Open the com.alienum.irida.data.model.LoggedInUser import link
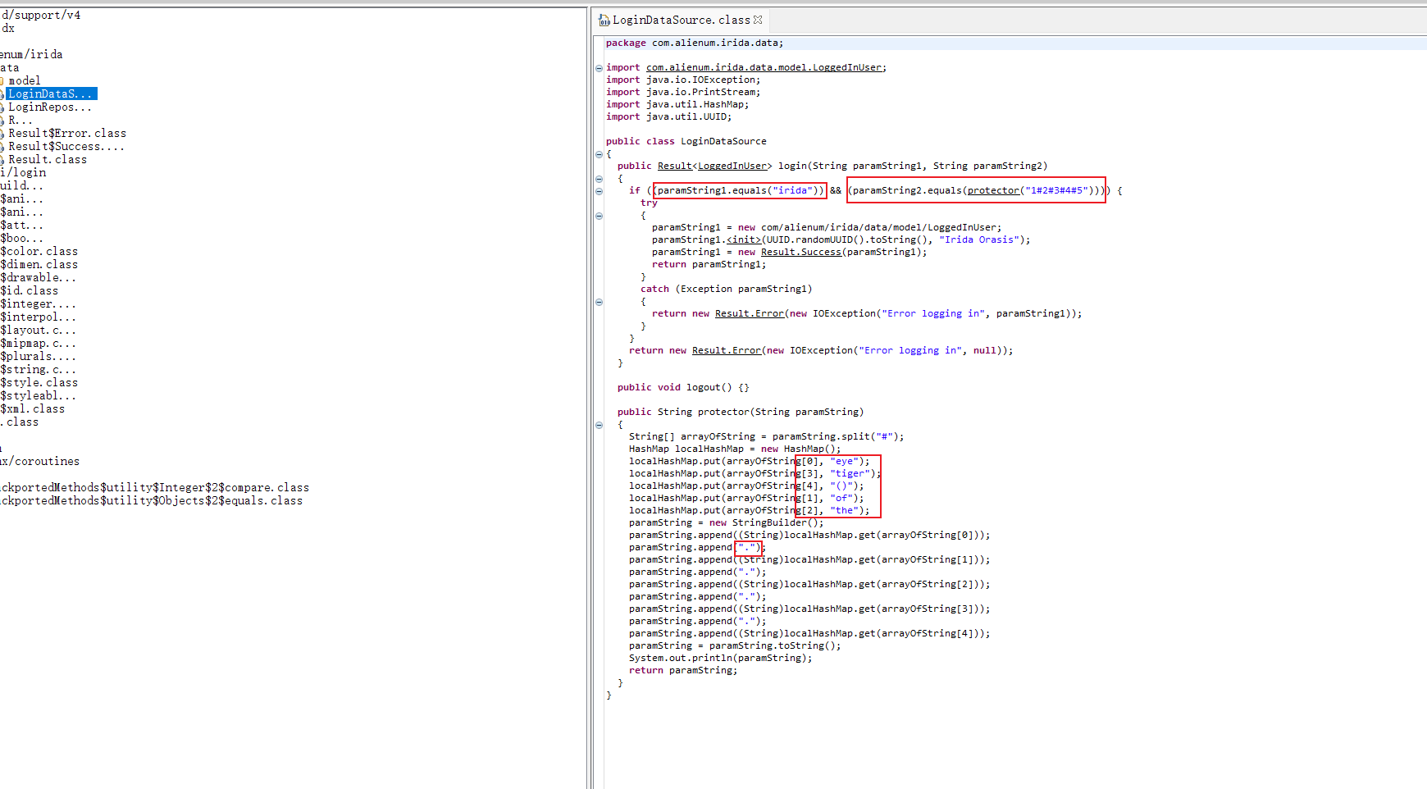Viewport: 1427px width, 789px height. [764, 67]
